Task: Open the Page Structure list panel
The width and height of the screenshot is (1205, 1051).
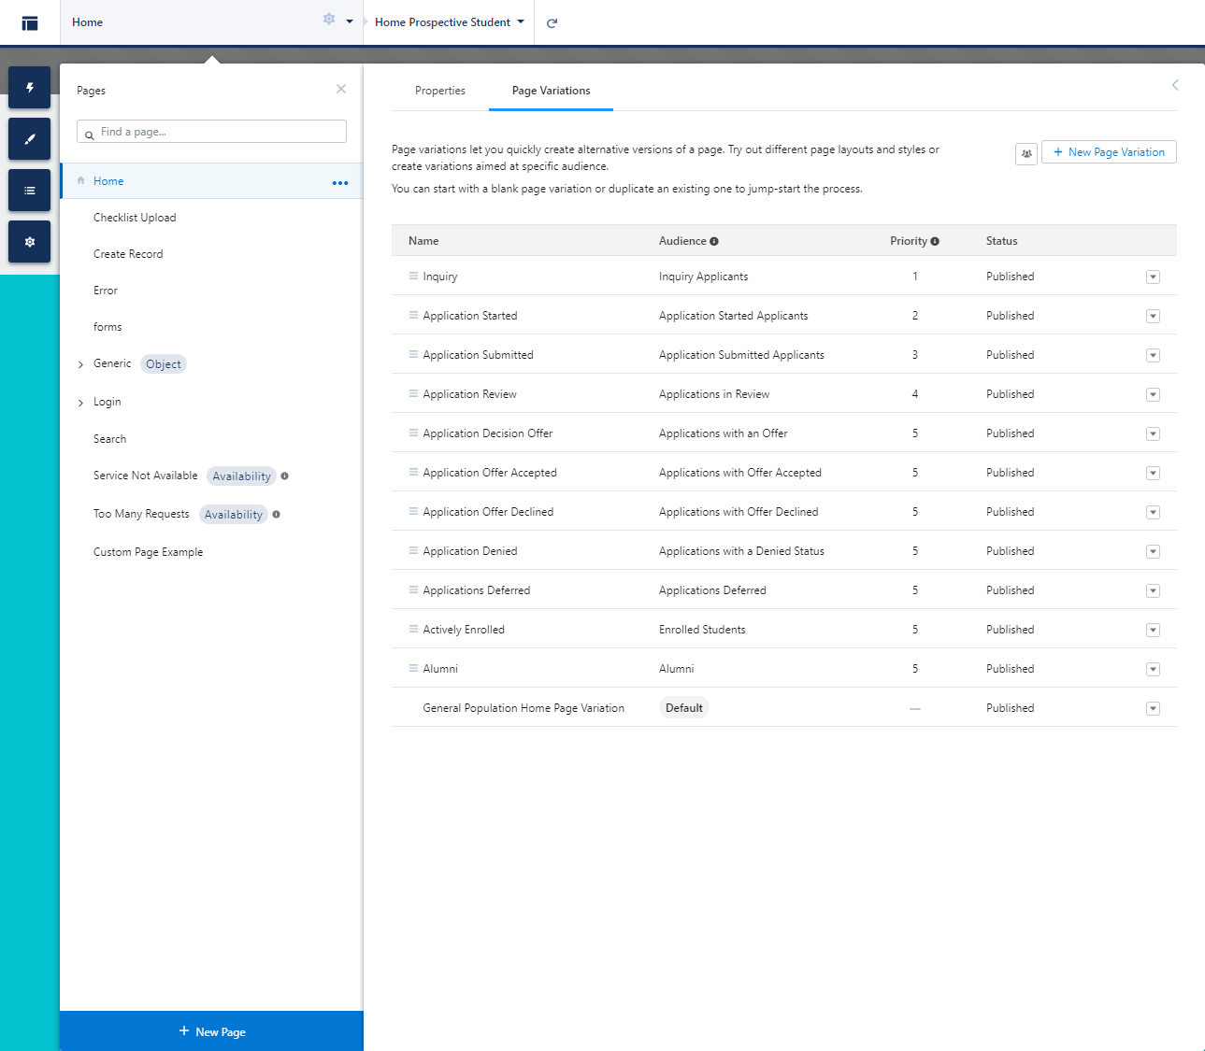Action: (x=30, y=191)
